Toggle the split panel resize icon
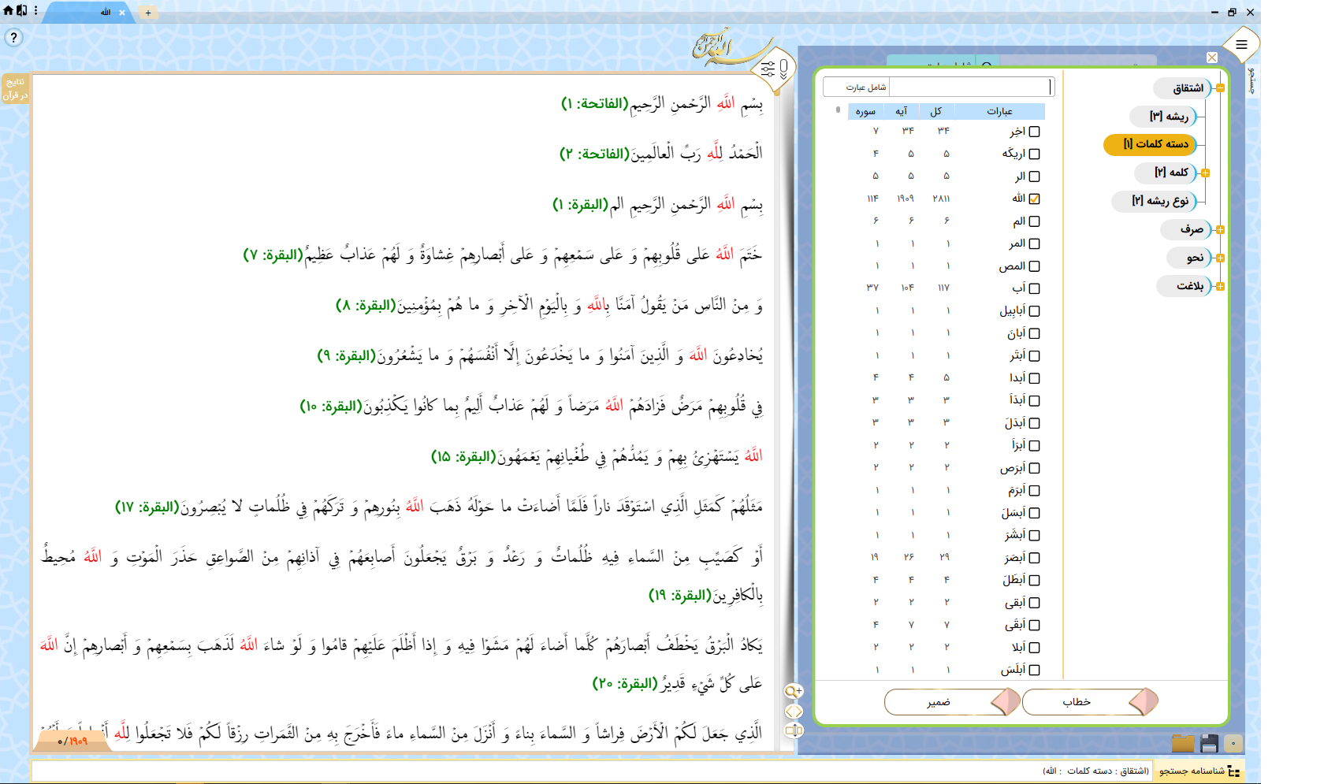The width and height of the screenshot is (1324, 784). 794,730
